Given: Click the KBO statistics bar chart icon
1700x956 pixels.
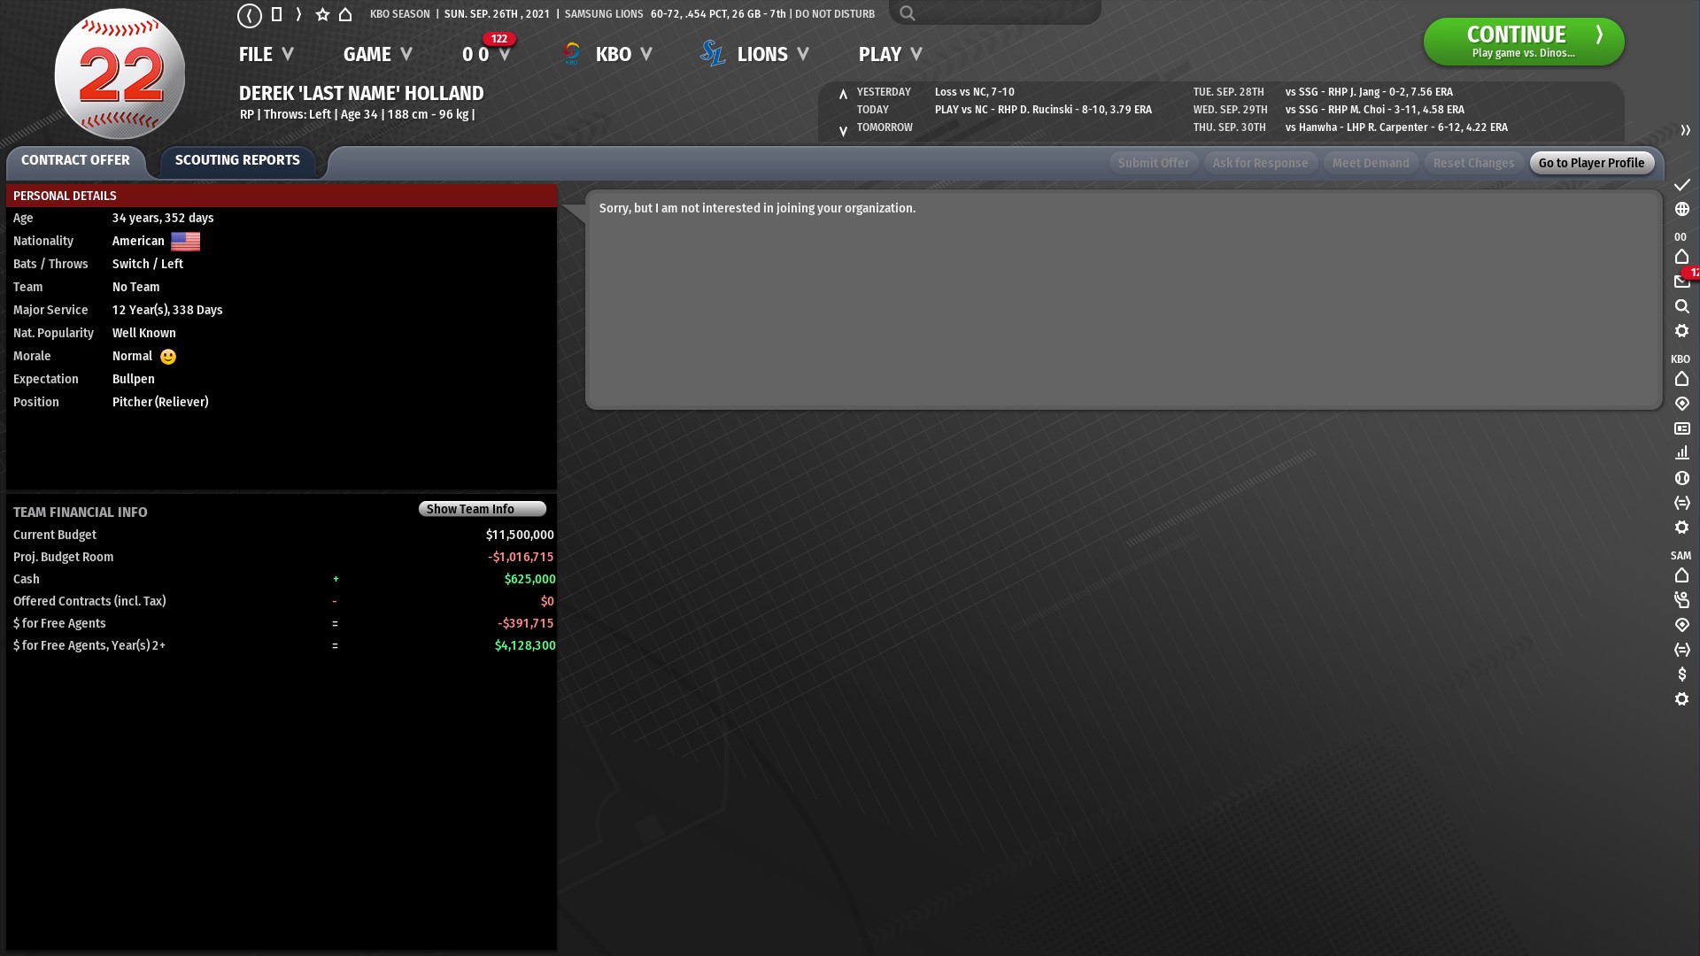Looking at the screenshot, I should tap(1681, 453).
